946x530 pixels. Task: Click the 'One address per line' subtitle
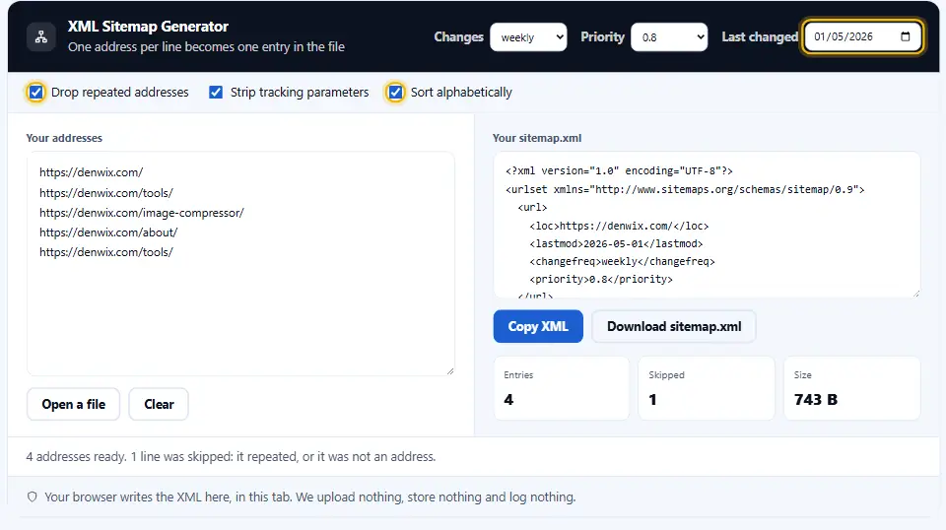coord(206,47)
